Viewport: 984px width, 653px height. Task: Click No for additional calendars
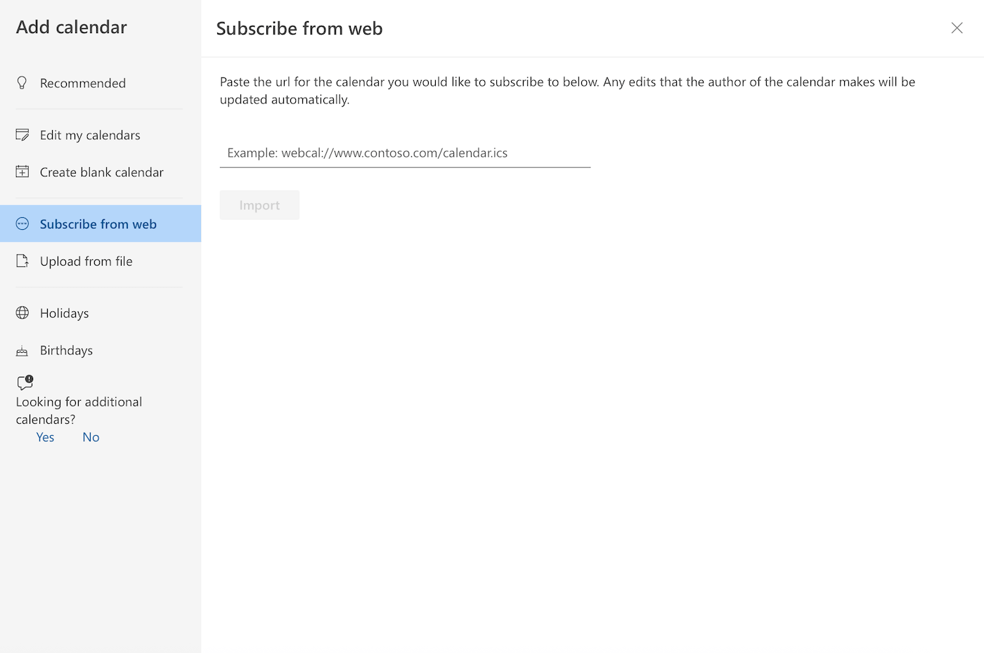click(x=91, y=437)
